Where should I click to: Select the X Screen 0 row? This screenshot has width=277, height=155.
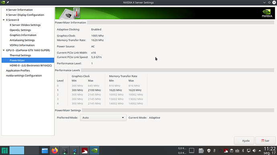28,20
